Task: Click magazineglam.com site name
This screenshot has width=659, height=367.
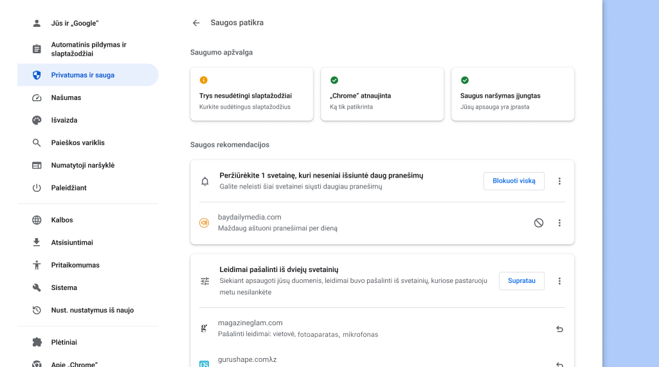Action: (x=250, y=323)
